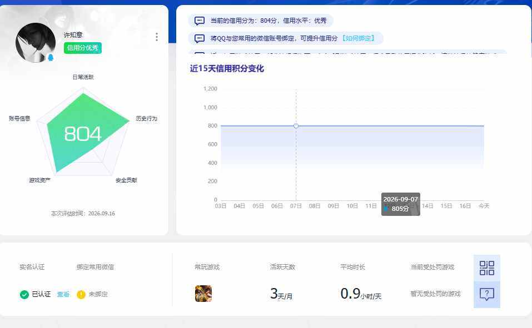The width and height of the screenshot is (532, 328).
Task: Click the 近15天信用积分变化 heading
Action: pyautogui.click(x=227, y=69)
